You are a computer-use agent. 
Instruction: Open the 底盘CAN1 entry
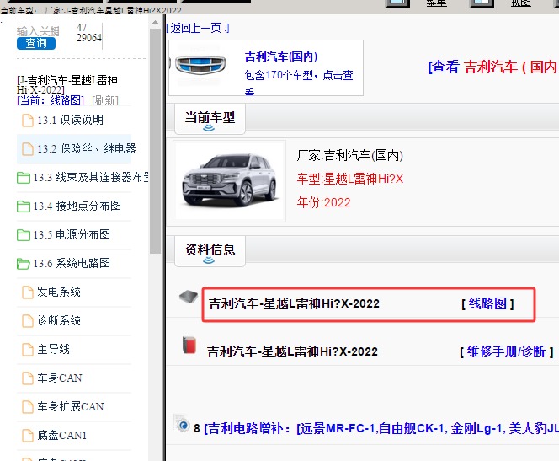click(x=61, y=436)
